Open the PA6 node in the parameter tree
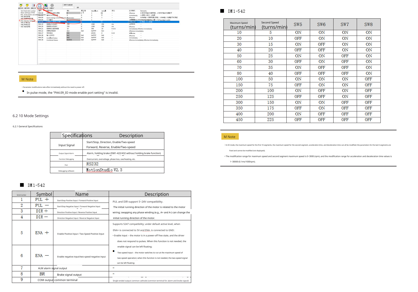The width and height of the screenshot is (418, 292). point(25,25)
